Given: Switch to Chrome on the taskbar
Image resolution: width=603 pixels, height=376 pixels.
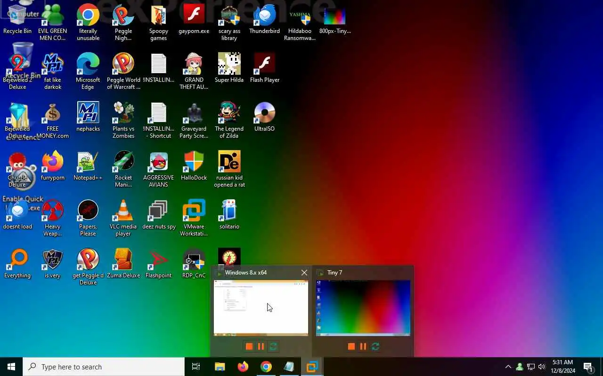Looking at the screenshot, I should click(x=266, y=367).
